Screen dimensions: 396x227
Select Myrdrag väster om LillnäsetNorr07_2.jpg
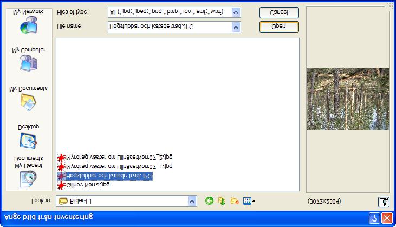[119, 157]
